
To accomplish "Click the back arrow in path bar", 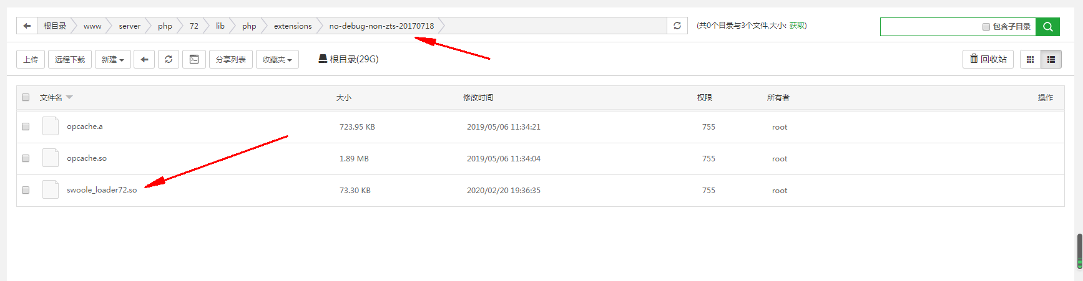I will pos(26,26).
